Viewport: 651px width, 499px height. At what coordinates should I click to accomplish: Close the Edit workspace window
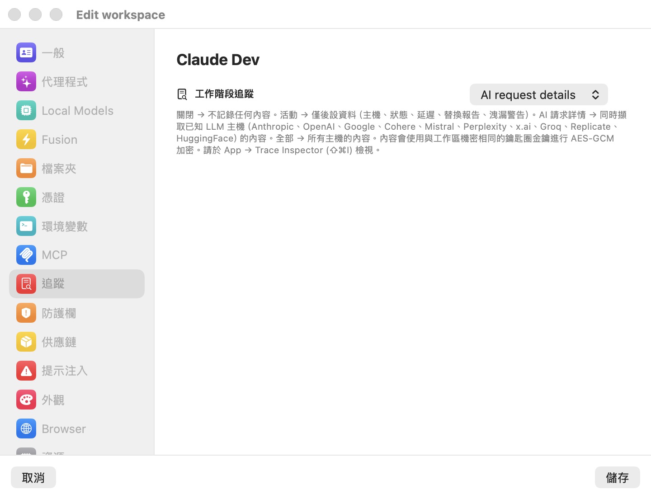coord(14,14)
